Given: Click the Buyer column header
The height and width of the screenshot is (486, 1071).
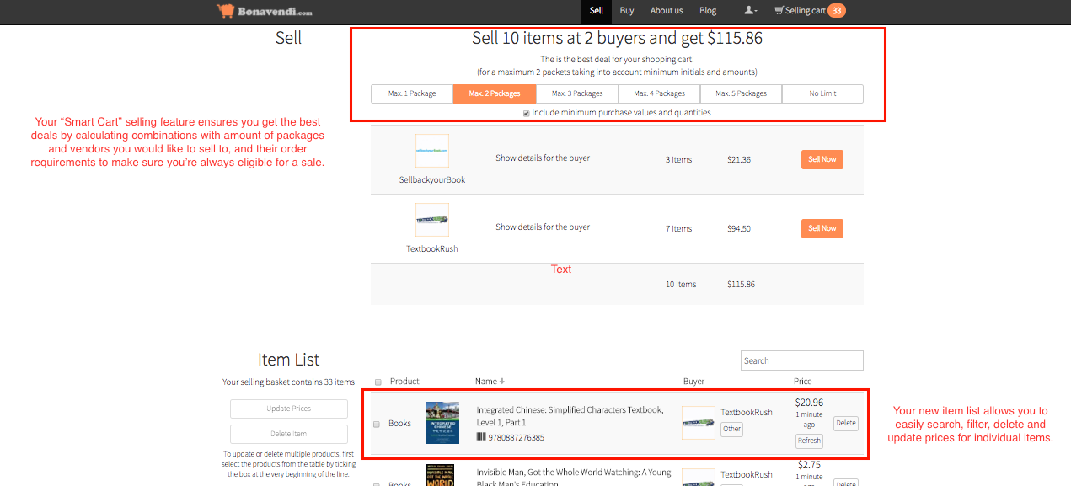Looking at the screenshot, I should click(x=693, y=382).
